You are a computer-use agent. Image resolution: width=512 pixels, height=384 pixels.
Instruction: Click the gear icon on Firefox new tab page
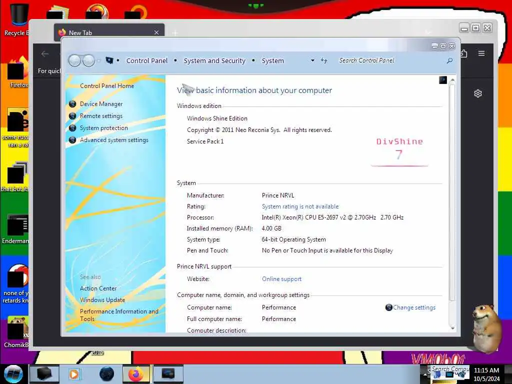tap(477, 93)
